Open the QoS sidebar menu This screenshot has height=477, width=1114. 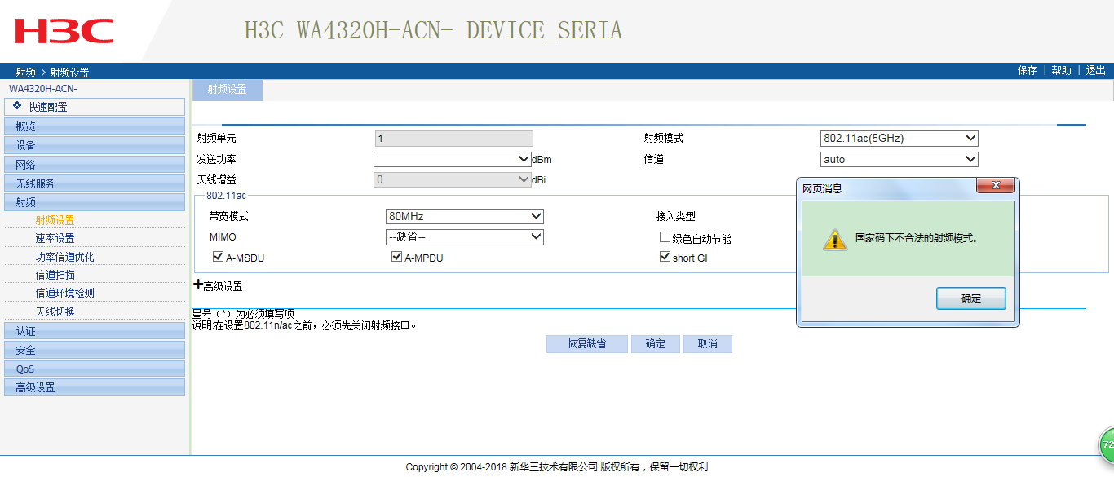coord(95,369)
